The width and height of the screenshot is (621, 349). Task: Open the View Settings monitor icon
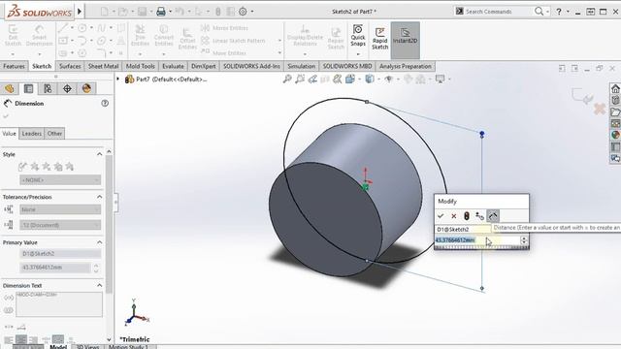(x=440, y=79)
